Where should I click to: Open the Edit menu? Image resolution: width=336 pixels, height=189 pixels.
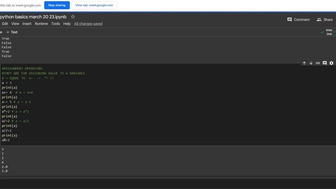pyautogui.click(x=5, y=24)
